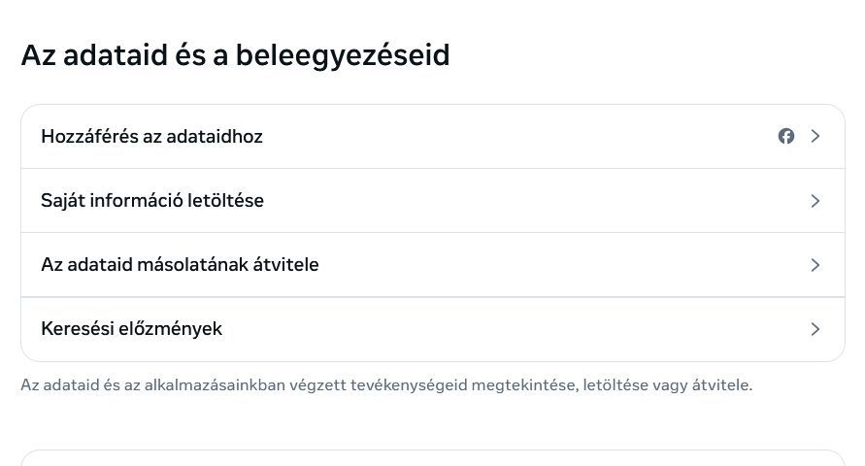The height and width of the screenshot is (466, 865).
Task: Click the heading Az adataid és a beleegyezéseid
Action: click(236, 55)
